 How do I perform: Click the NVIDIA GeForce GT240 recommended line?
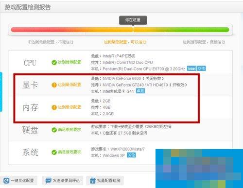point(139,85)
